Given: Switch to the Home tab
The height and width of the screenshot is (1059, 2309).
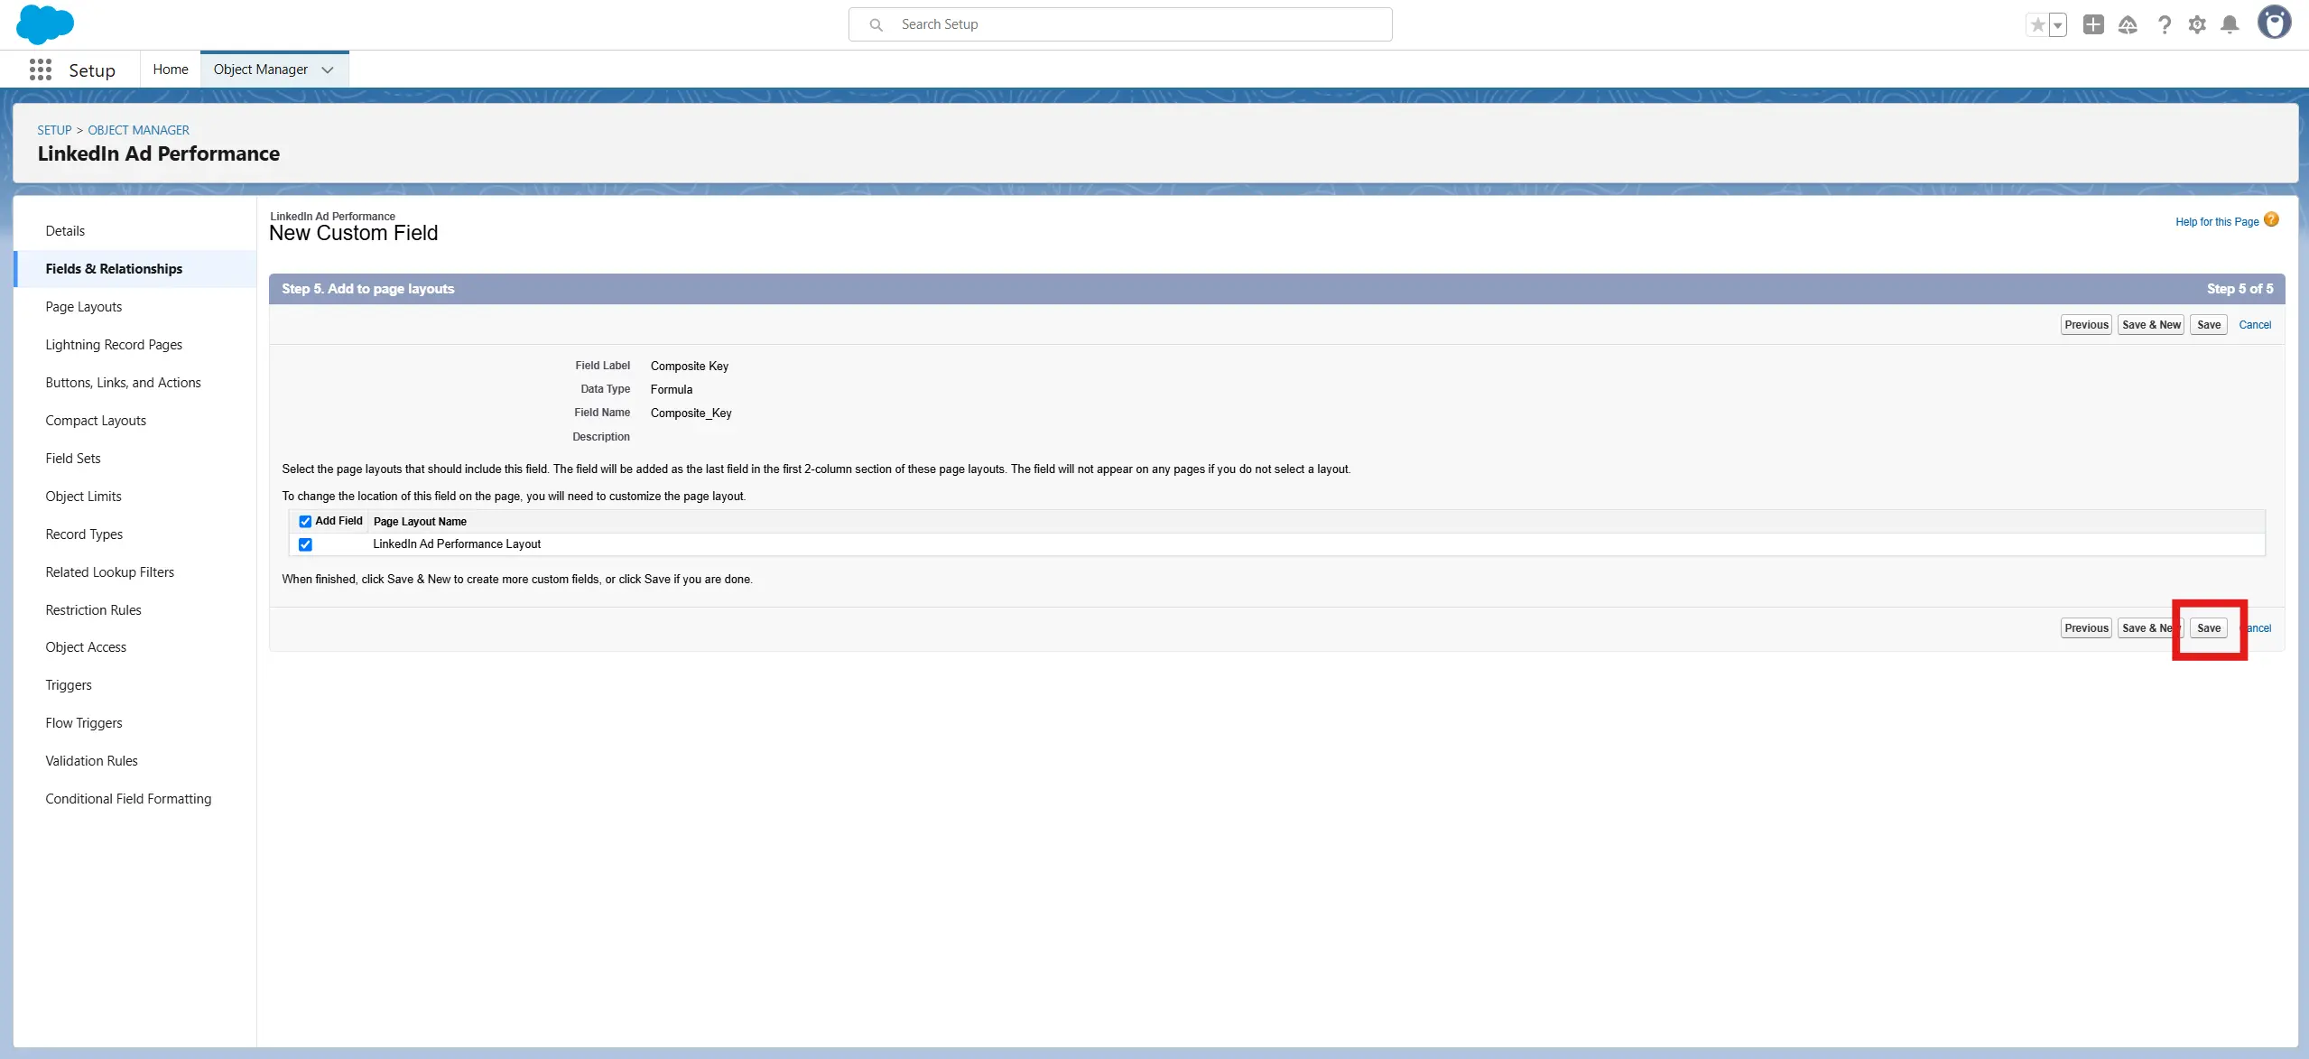Looking at the screenshot, I should (171, 70).
